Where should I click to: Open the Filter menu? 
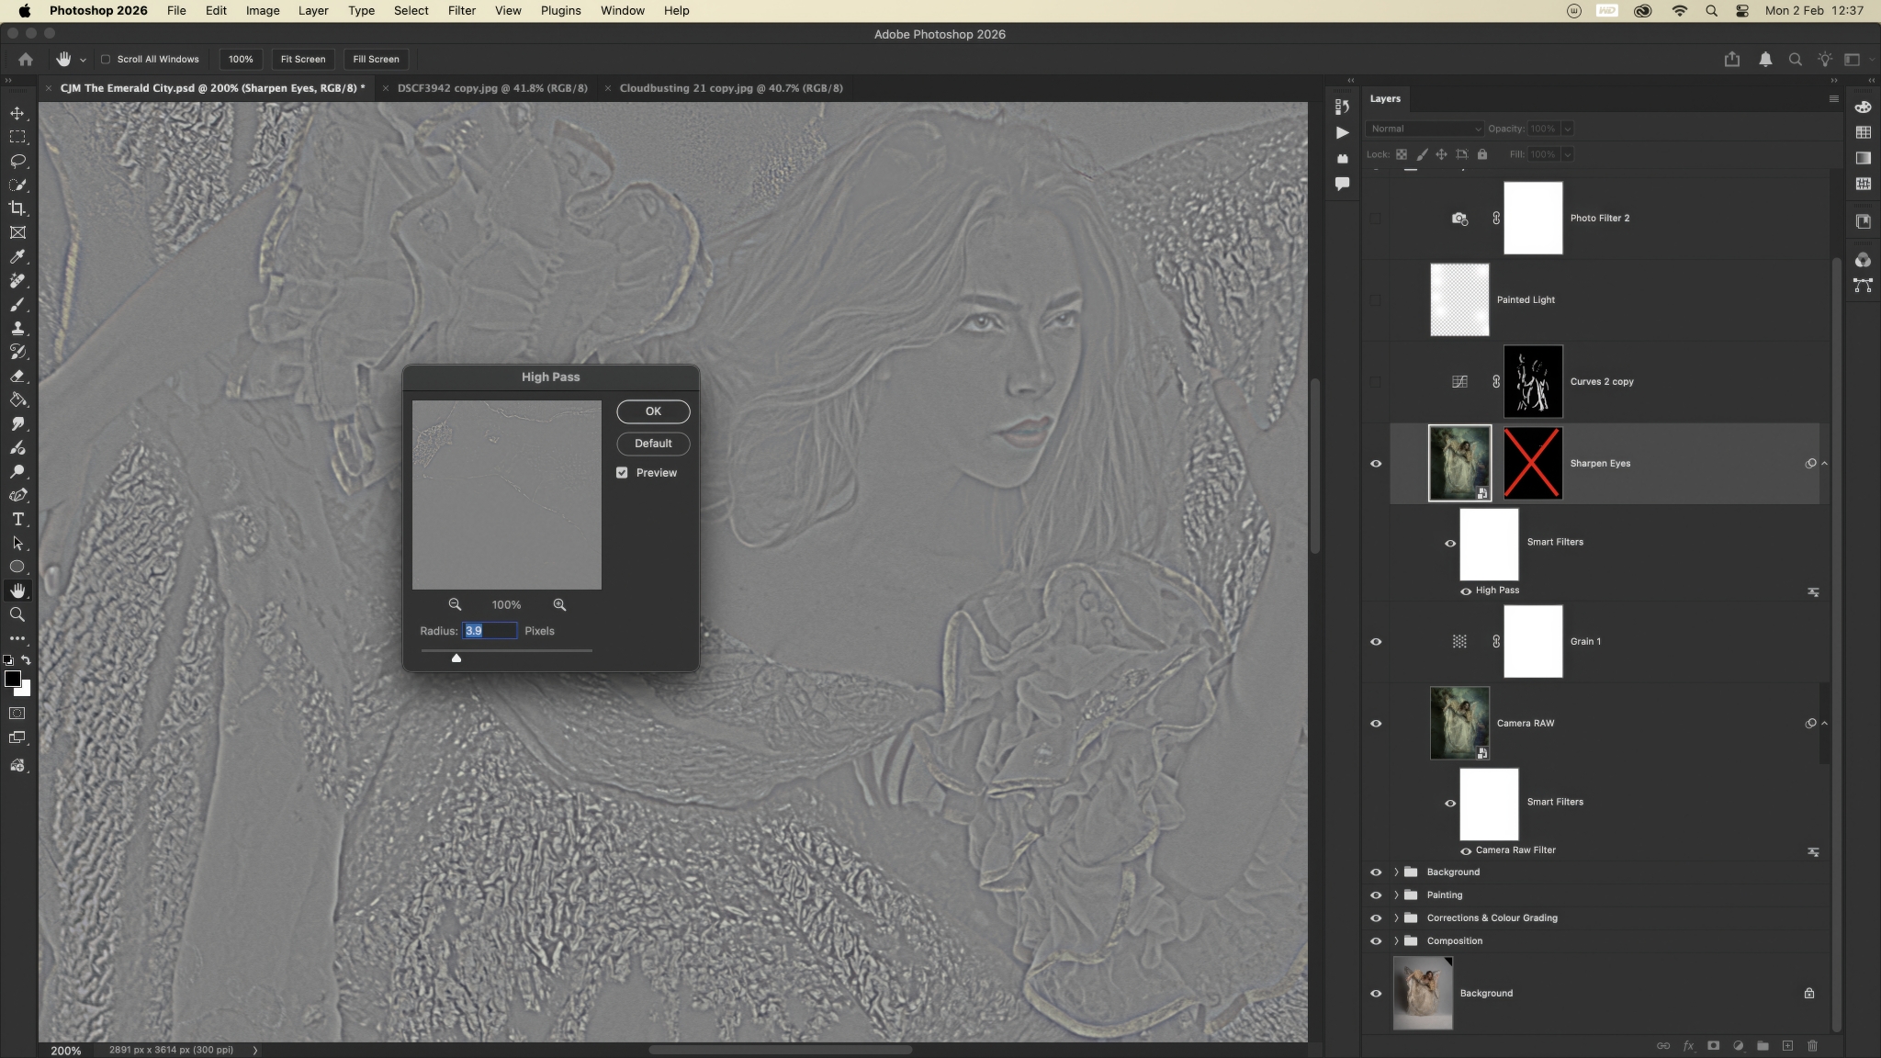[461, 11]
